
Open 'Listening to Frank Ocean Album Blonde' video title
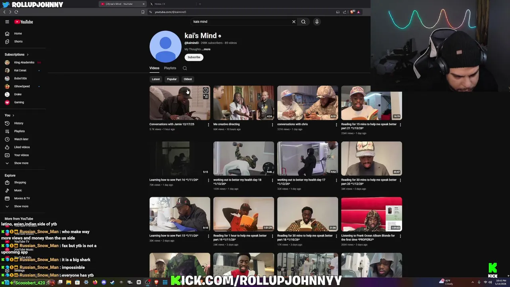pos(368,238)
